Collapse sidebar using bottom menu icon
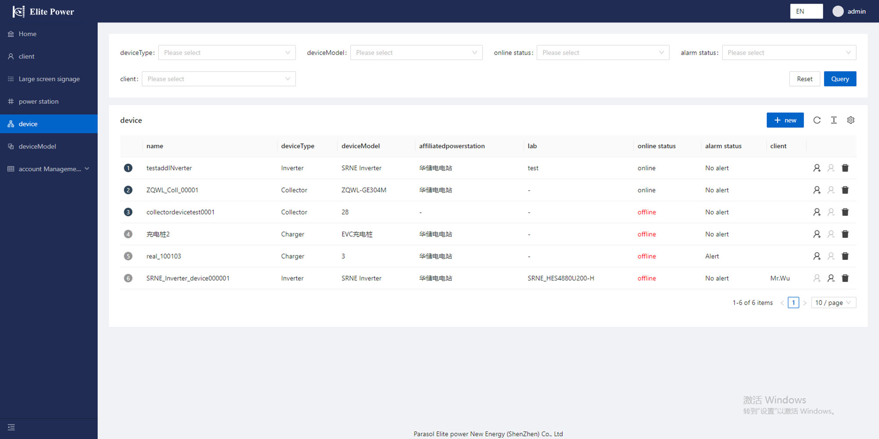The image size is (879, 439). 11,427
